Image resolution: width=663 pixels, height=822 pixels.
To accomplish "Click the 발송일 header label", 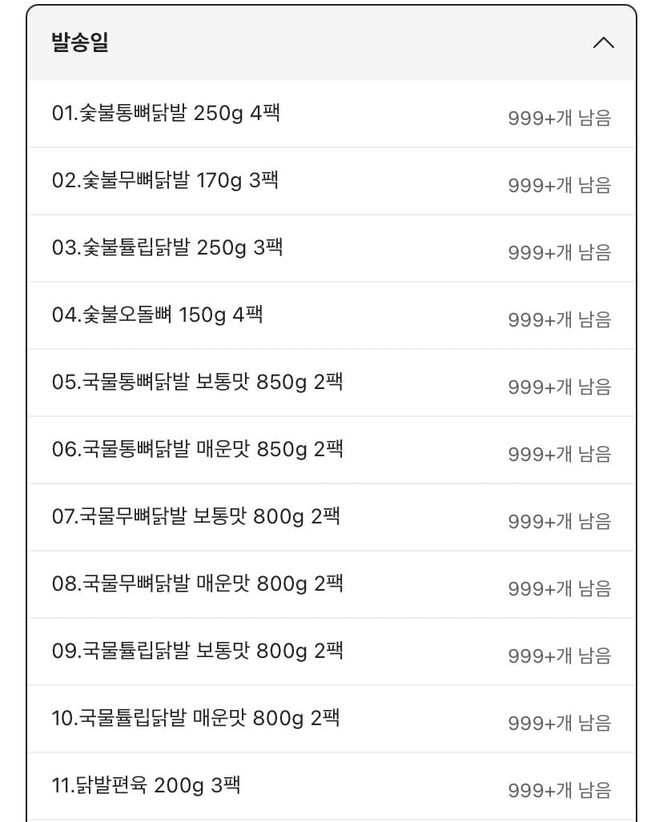I will click(80, 43).
